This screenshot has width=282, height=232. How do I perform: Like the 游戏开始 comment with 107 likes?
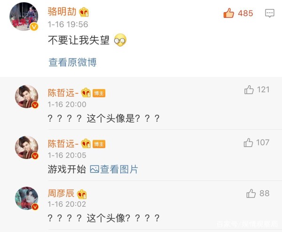pyautogui.click(x=248, y=142)
